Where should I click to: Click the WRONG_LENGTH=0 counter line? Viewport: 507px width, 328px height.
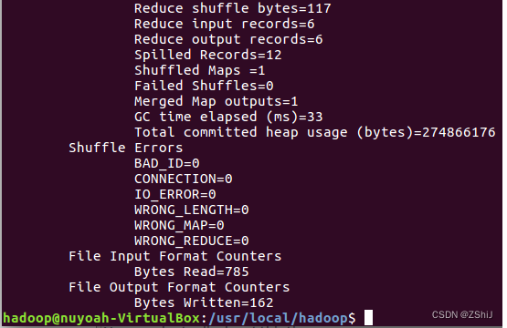(x=192, y=210)
